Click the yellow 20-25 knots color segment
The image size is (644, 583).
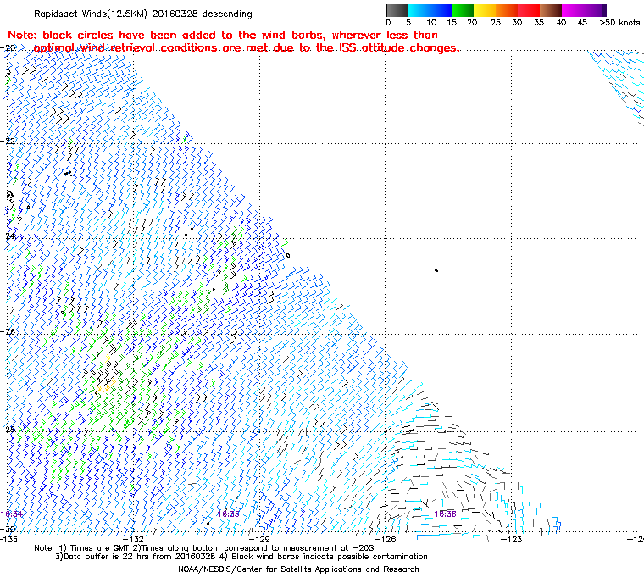[x=485, y=10]
